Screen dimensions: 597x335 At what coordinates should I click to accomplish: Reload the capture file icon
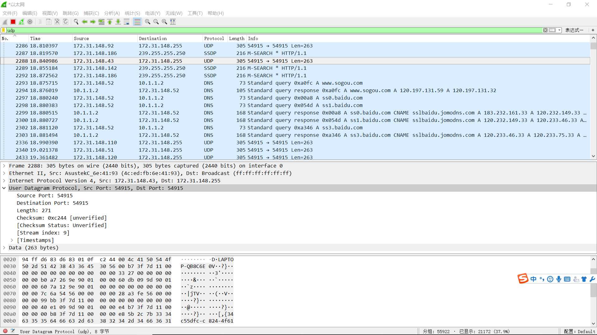pos(66,22)
